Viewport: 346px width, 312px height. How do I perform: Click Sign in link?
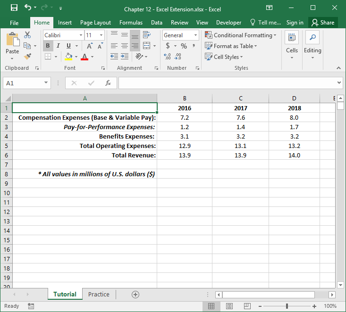tap(295, 23)
